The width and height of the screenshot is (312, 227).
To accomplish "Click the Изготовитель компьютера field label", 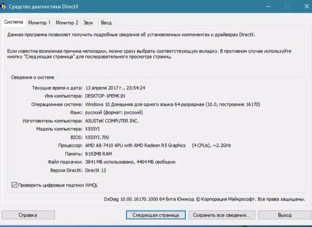I will [x=52, y=121].
